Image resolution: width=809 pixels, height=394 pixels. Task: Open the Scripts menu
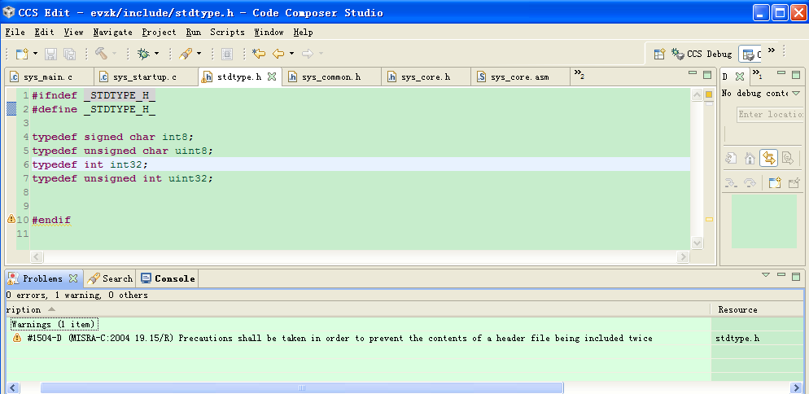point(228,32)
